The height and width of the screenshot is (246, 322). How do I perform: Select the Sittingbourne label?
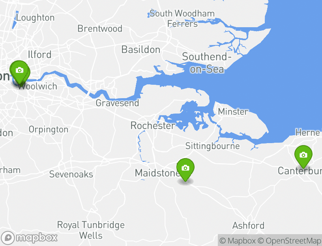(x=213, y=146)
